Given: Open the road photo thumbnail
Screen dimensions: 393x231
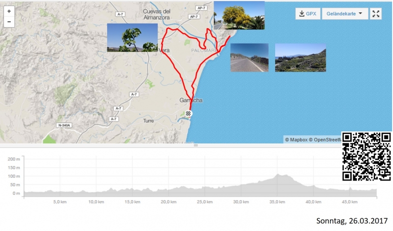Looking at the screenshot, I should [250, 57].
